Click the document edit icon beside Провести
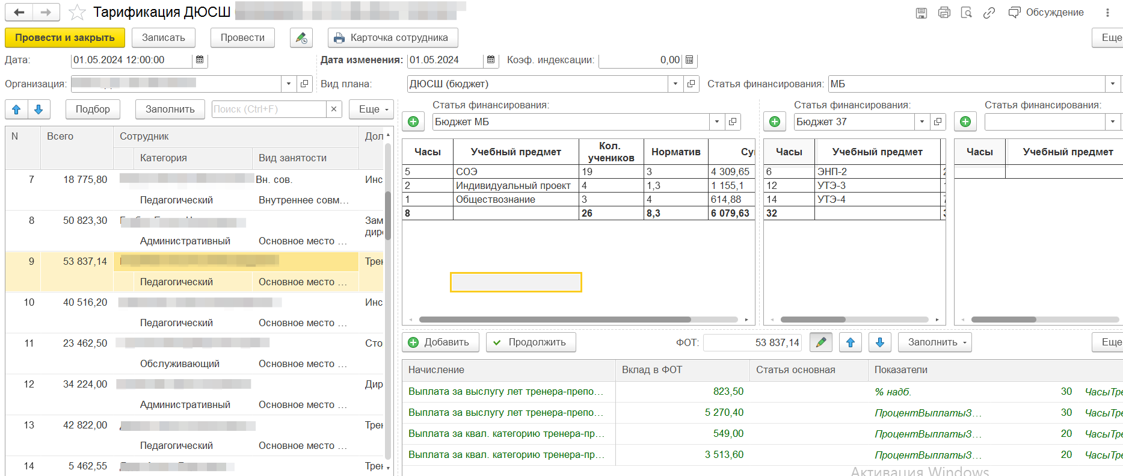This screenshot has height=476, width=1123. coord(301,38)
